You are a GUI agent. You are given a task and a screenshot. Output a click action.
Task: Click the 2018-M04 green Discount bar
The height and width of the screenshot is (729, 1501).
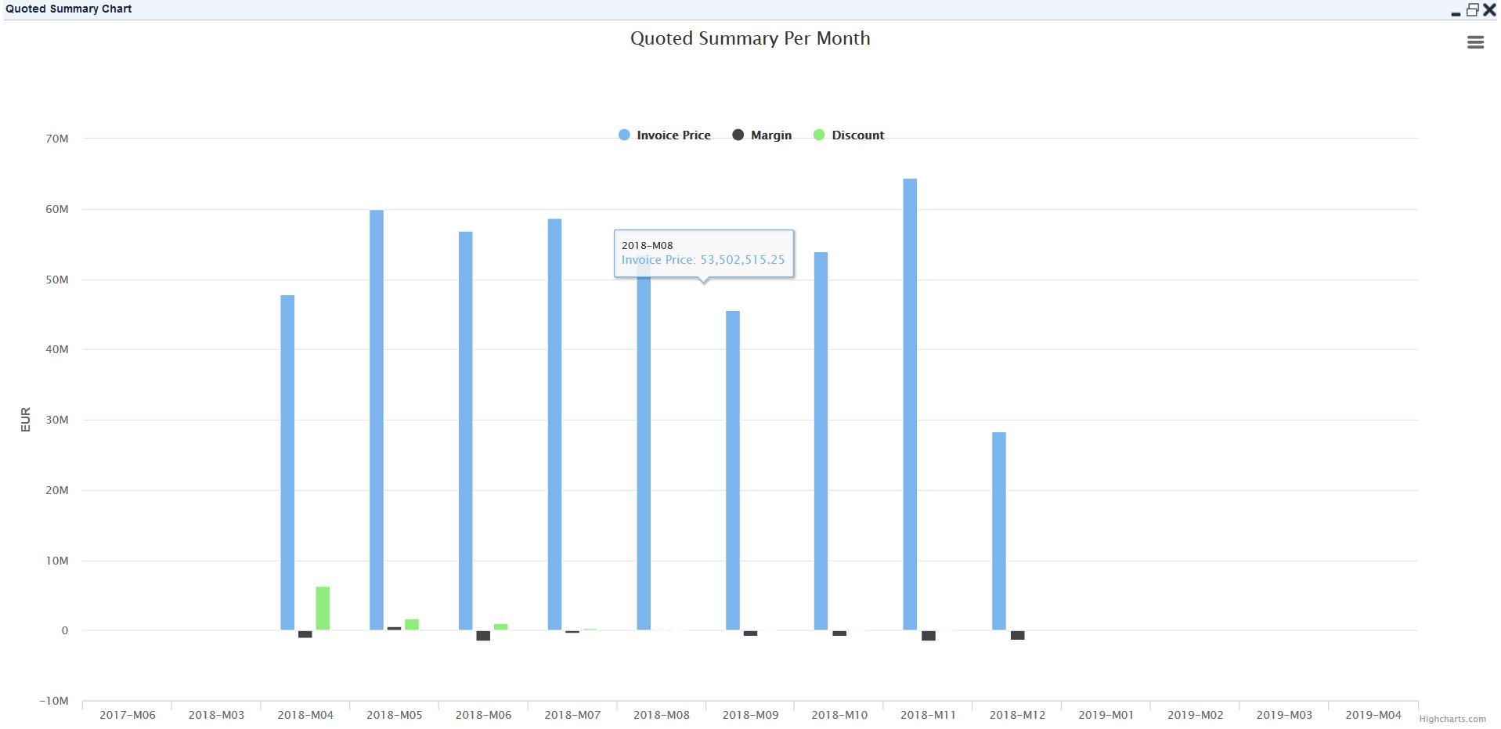click(323, 608)
